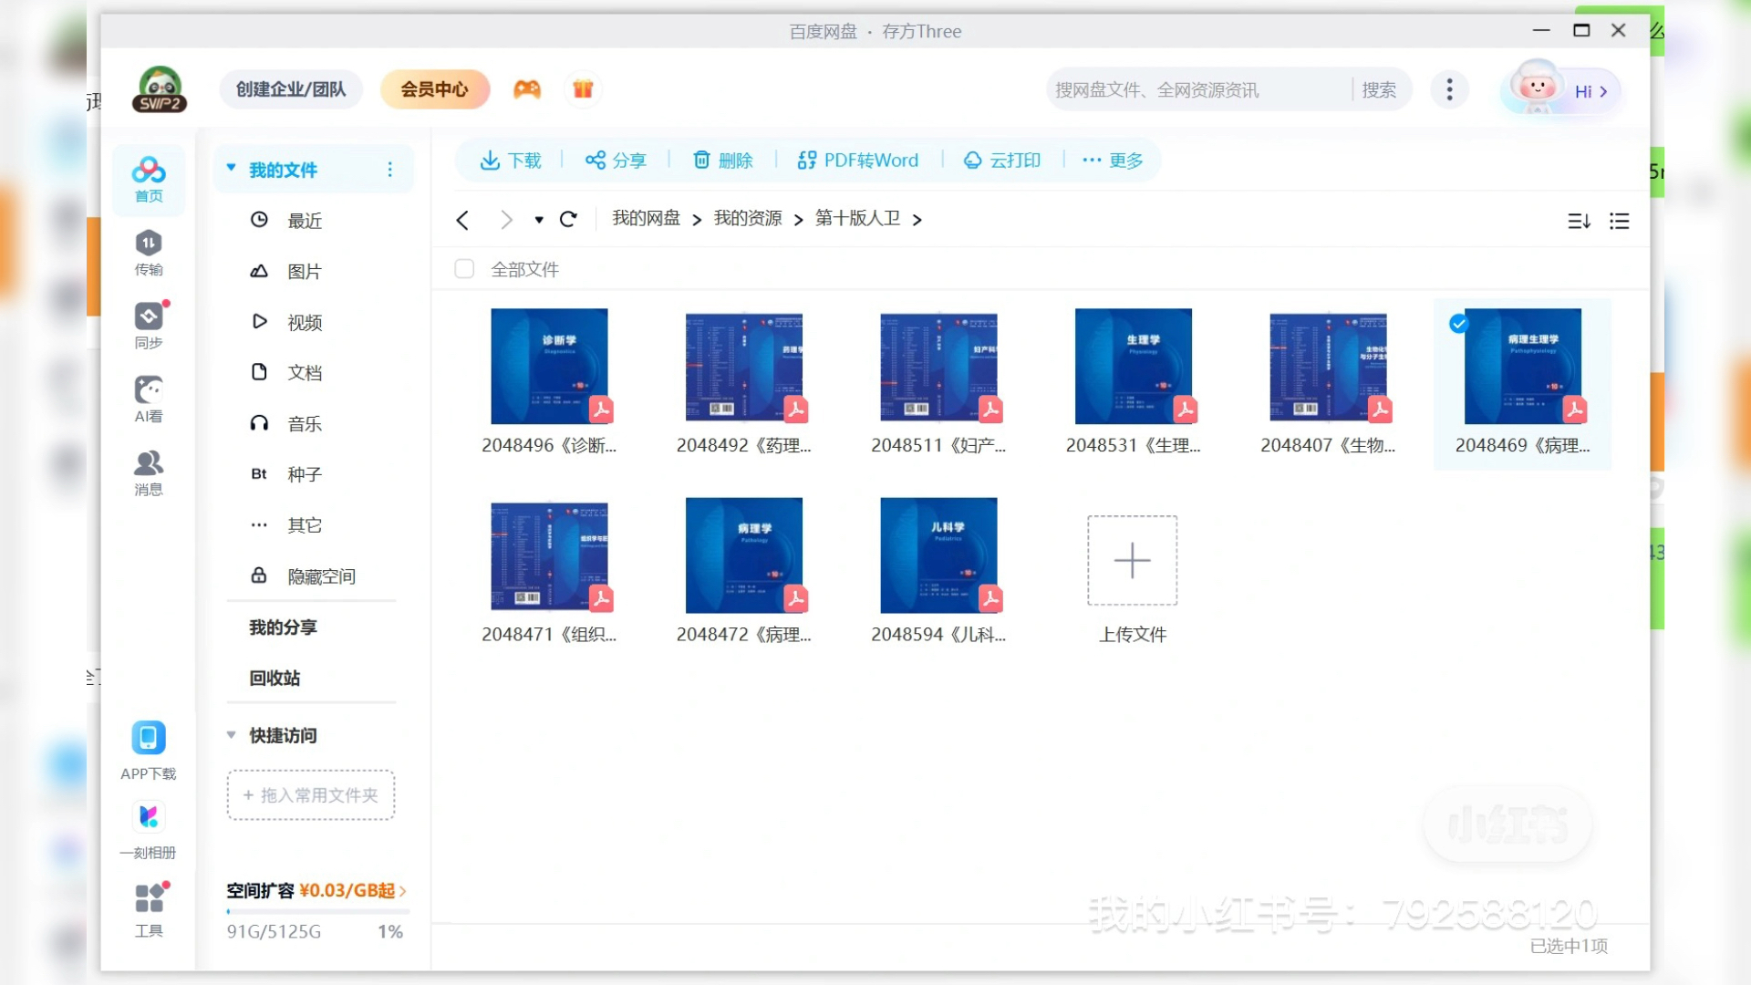This screenshot has height=985, width=1751.
Task: Click 会员中心 button
Action: 434,89
